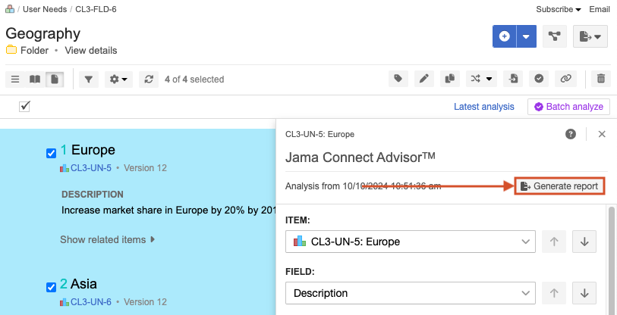This screenshot has width=617, height=315.
Task: Open the CL3-UN-6 item link
Action: click(x=91, y=302)
